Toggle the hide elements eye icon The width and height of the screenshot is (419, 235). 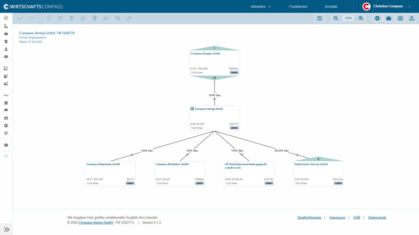point(106,18)
